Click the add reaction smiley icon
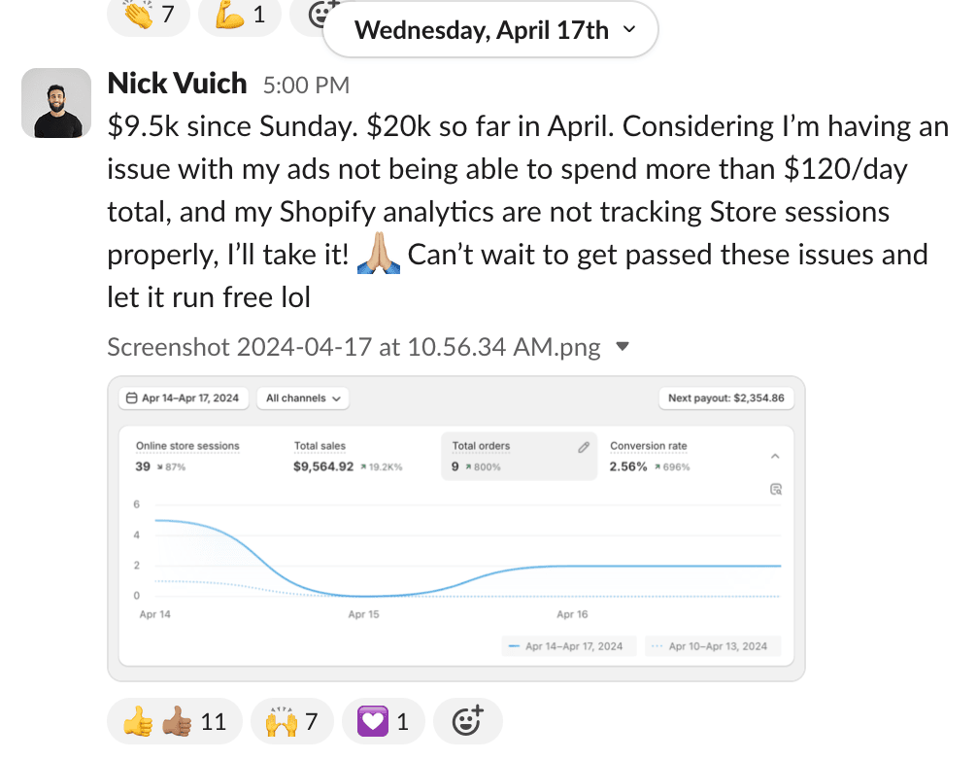 467,721
